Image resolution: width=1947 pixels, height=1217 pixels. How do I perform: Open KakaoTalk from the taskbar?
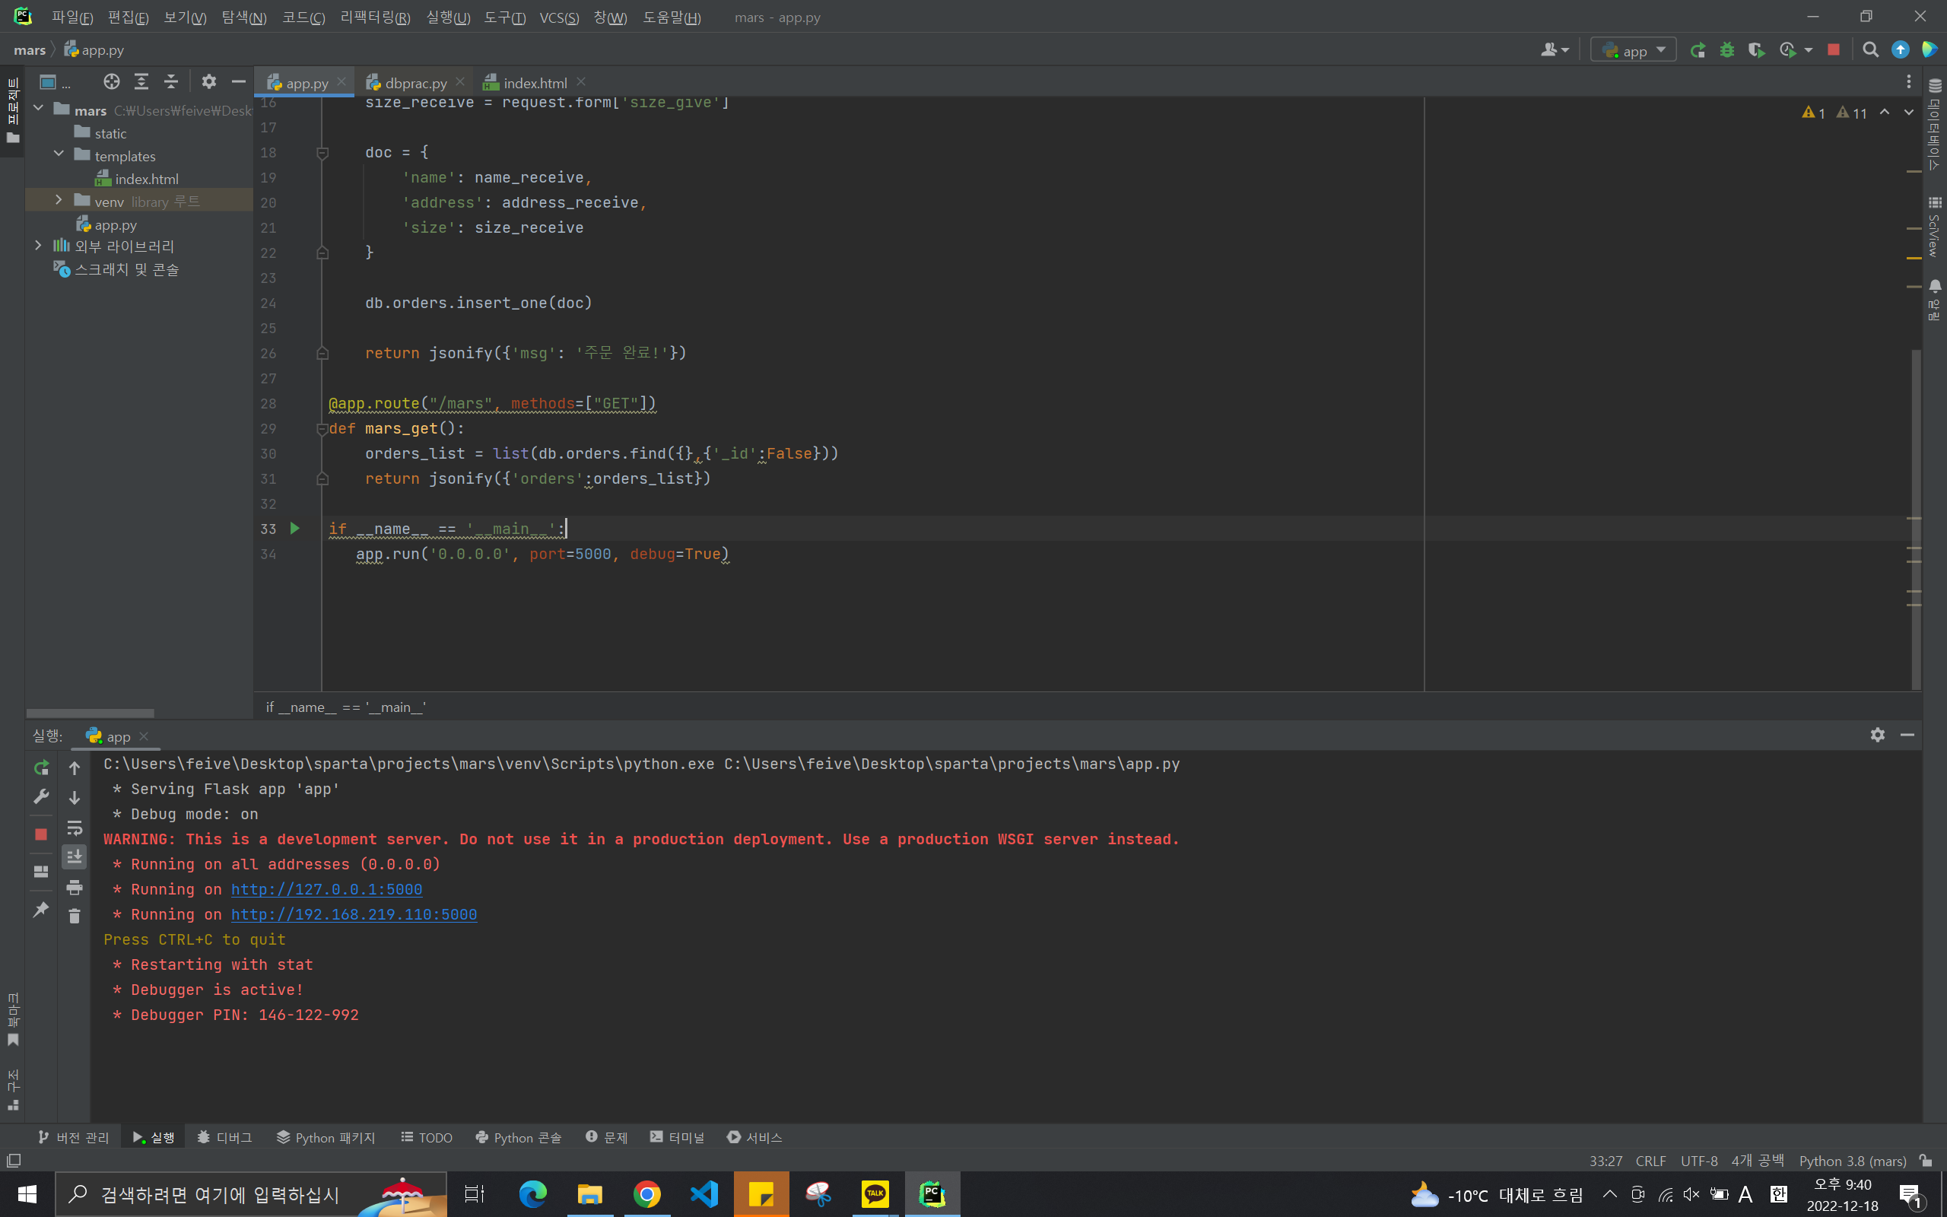[875, 1194]
